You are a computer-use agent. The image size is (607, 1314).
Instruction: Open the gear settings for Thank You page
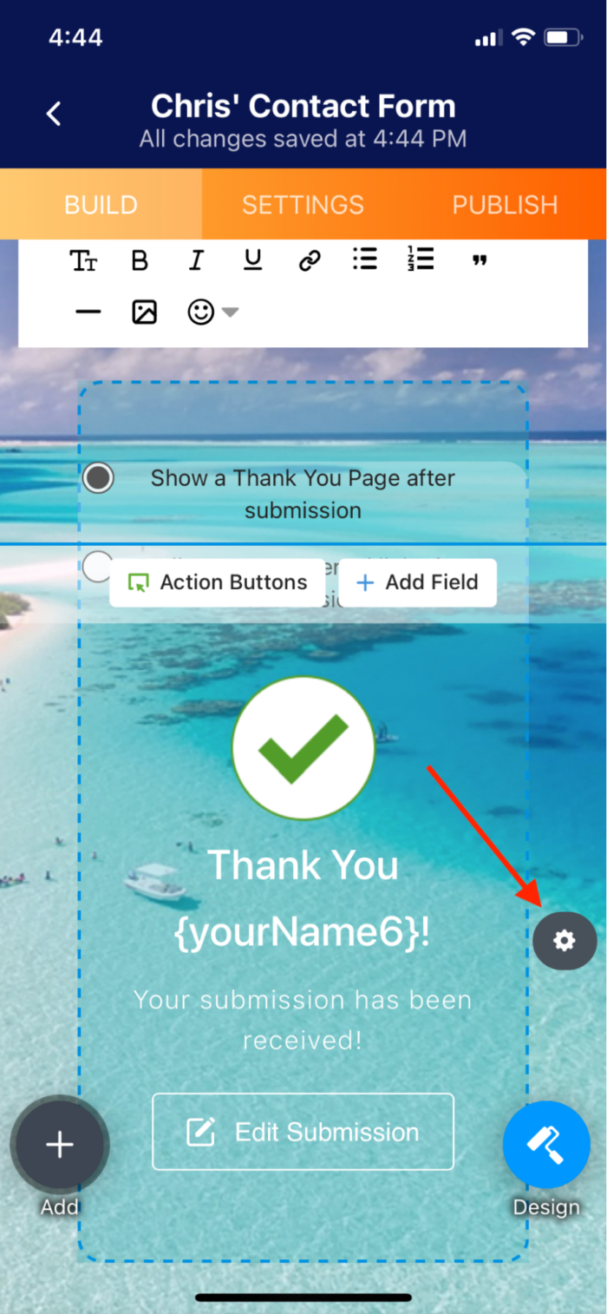coord(565,940)
